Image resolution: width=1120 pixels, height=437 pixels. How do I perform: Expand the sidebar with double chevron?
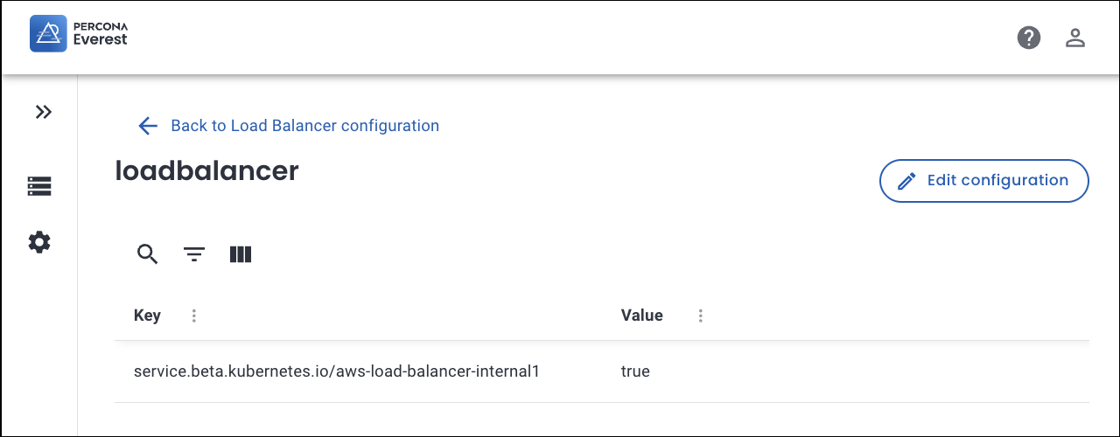pos(43,112)
